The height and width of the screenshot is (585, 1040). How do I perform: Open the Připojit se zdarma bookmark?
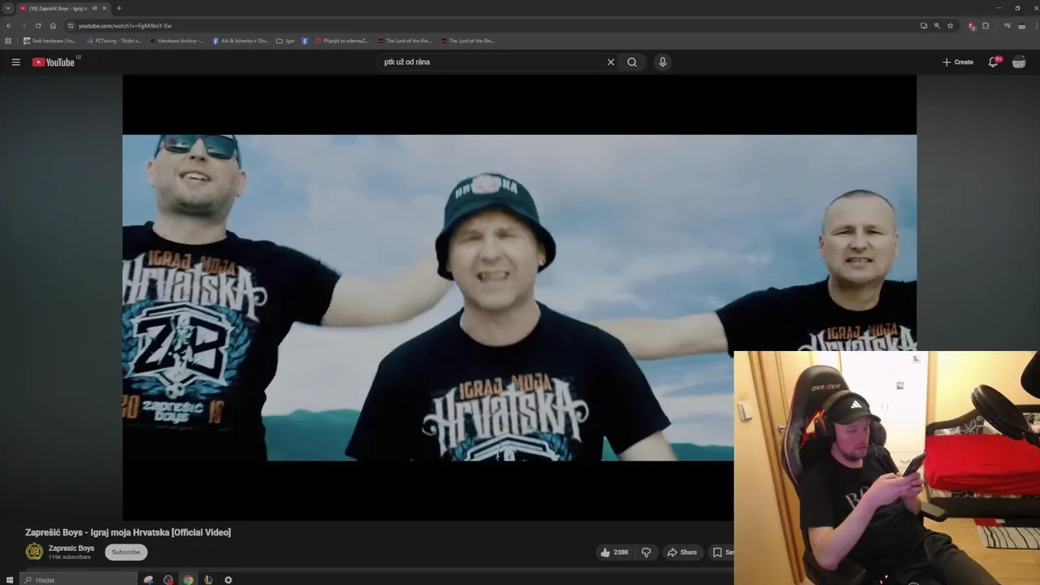(x=341, y=41)
